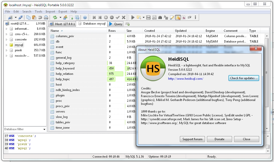The image size is (274, 162).
Task: Click the Undo arrow icon
Action: (x=40, y=17)
